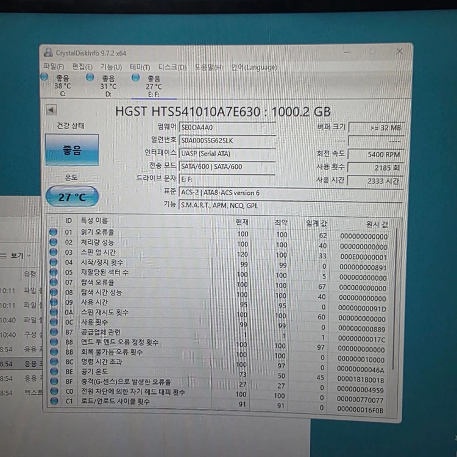
Task: Click status dot for ID BE 공기 온도
Action: pos(54,371)
